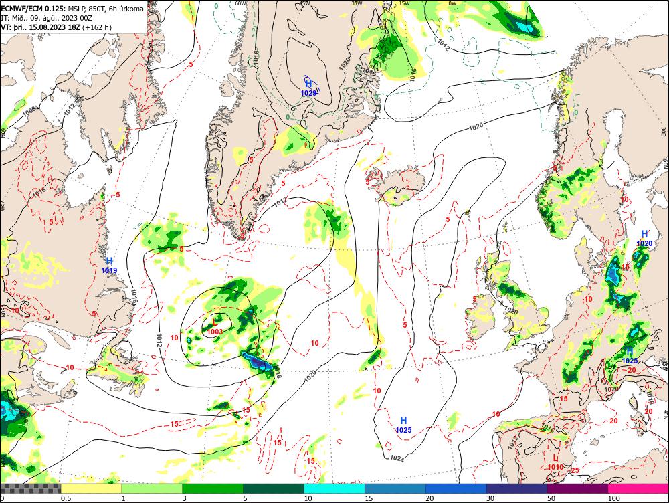Click the H 1020 high near the Baltic
The image size is (669, 503).
(x=644, y=239)
